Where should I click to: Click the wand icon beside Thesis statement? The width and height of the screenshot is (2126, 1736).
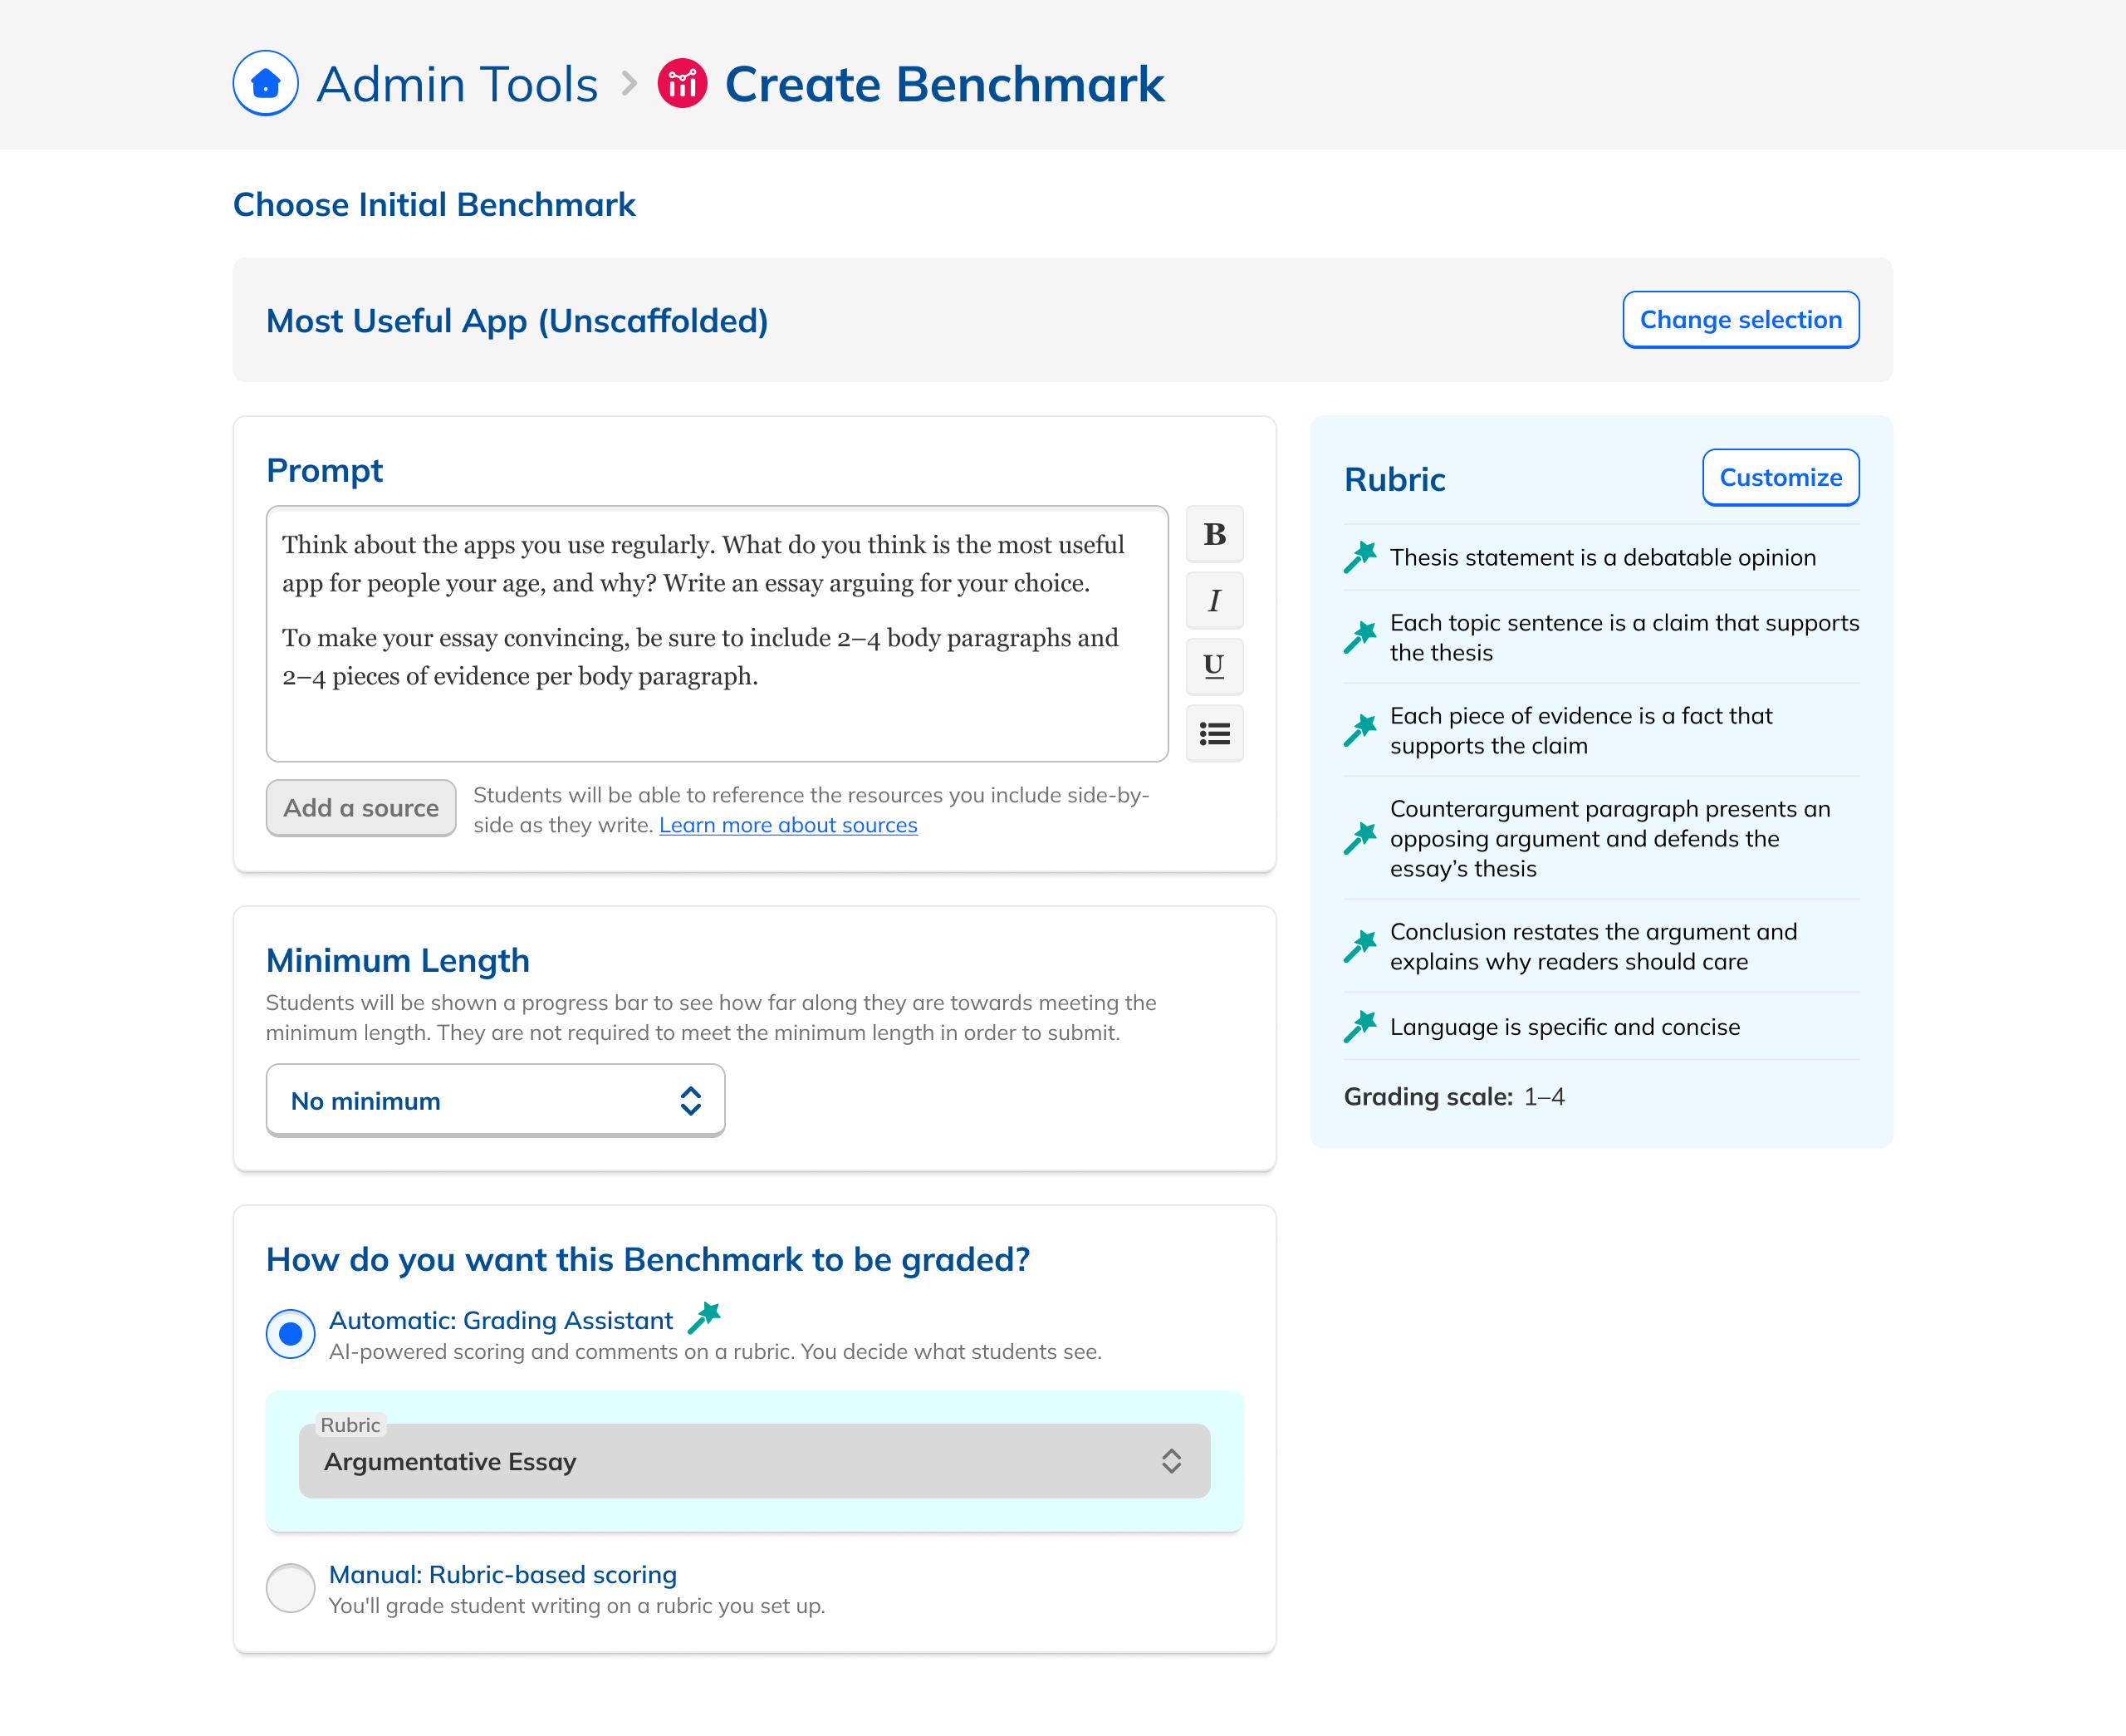point(1359,558)
